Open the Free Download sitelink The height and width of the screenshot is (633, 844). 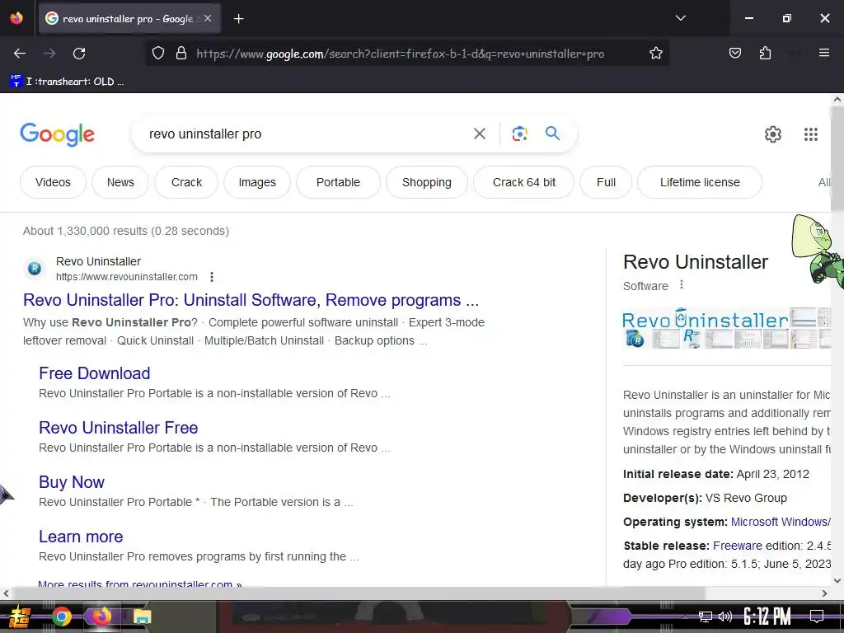[94, 373]
